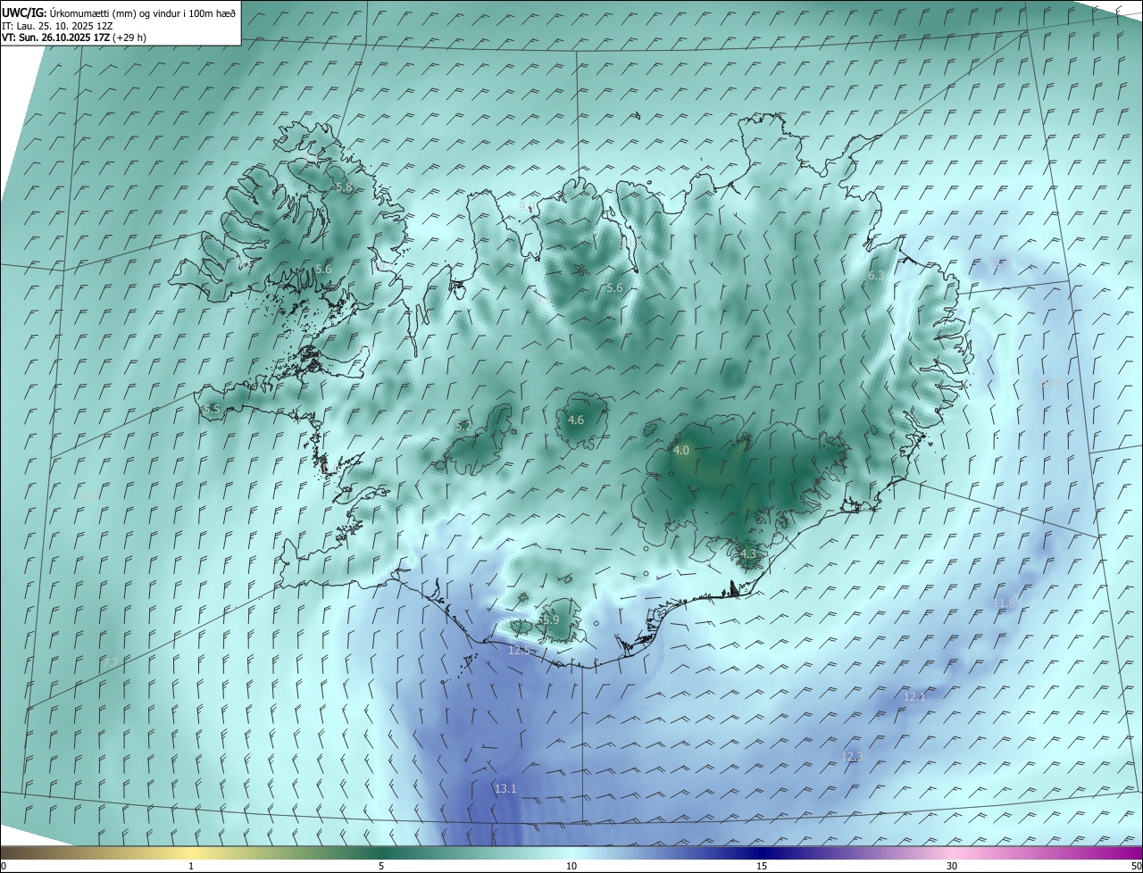Click the 12.1 value label on the map
1143x873 pixels.
point(914,696)
